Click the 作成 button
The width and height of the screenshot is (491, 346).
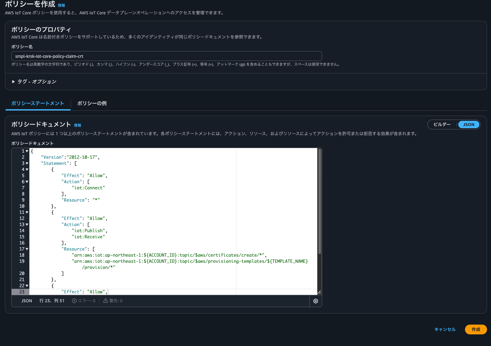(476, 329)
